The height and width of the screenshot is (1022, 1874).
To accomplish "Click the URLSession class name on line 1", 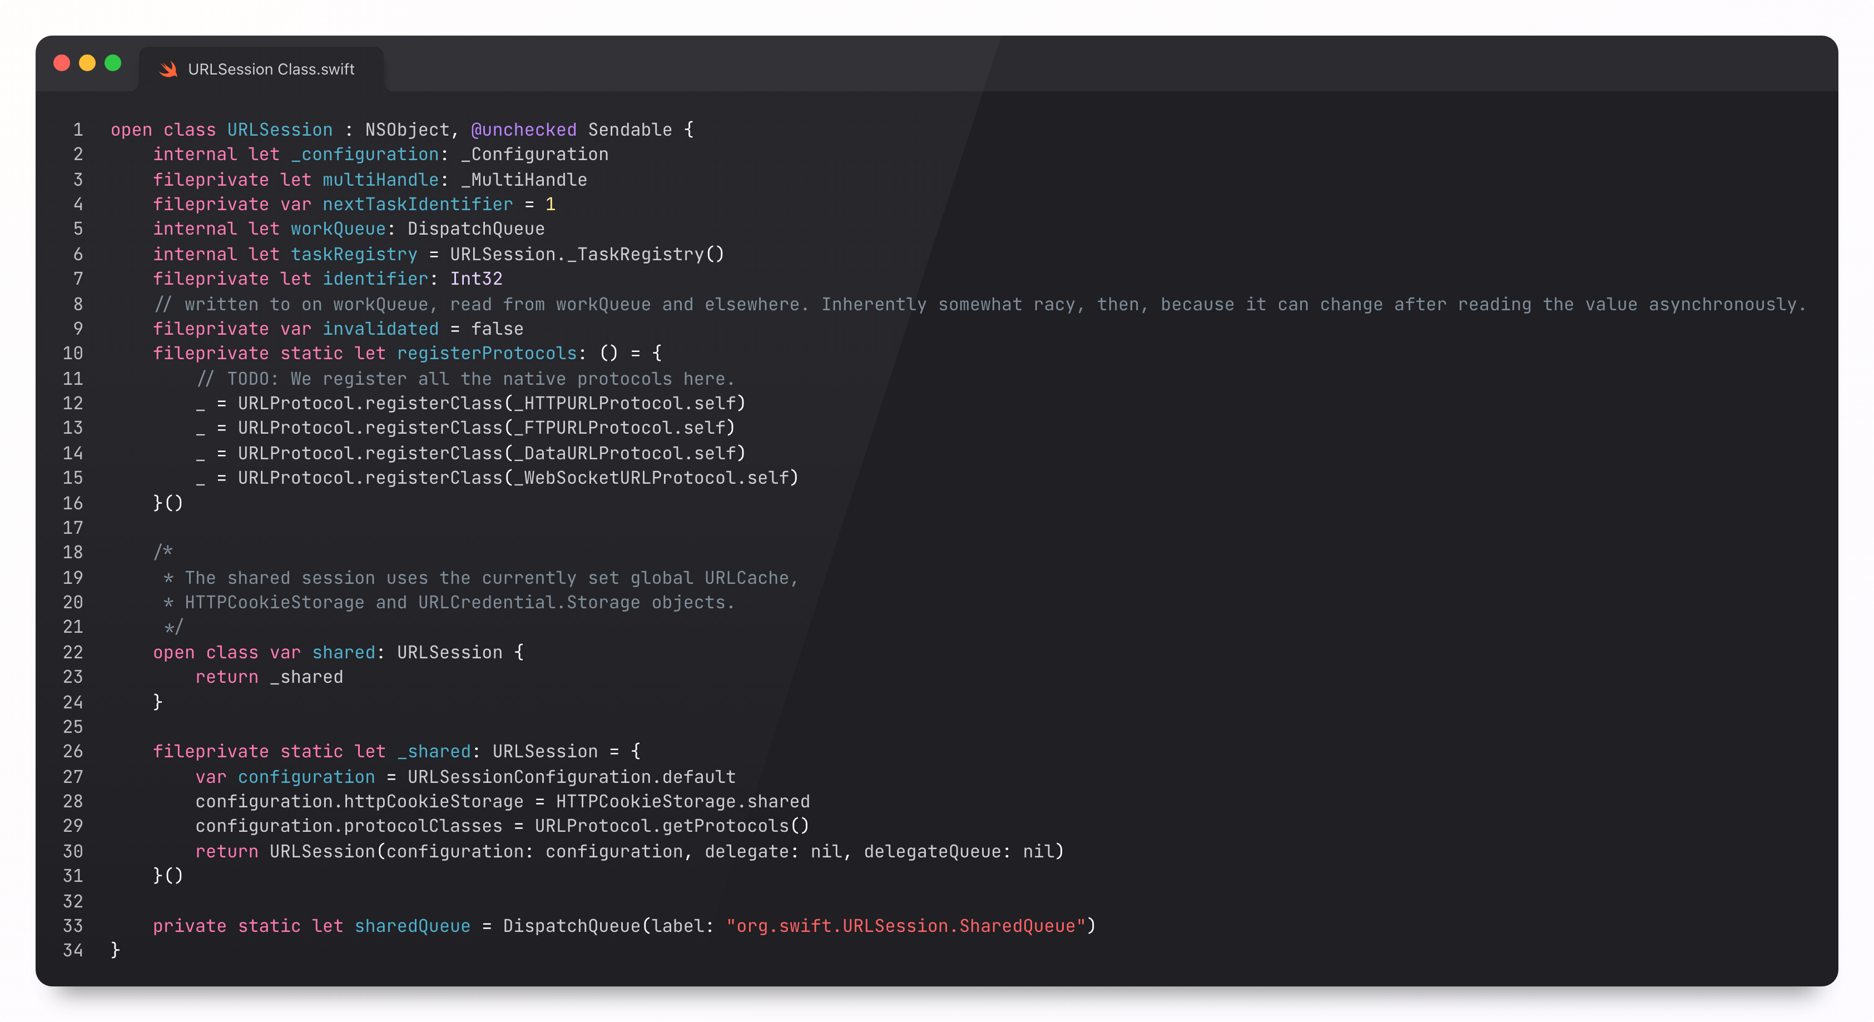I will (279, 130).
